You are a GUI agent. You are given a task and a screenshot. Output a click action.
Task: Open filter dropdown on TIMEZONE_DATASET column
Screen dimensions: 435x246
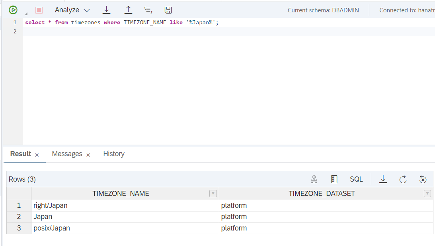pos(427,194)
